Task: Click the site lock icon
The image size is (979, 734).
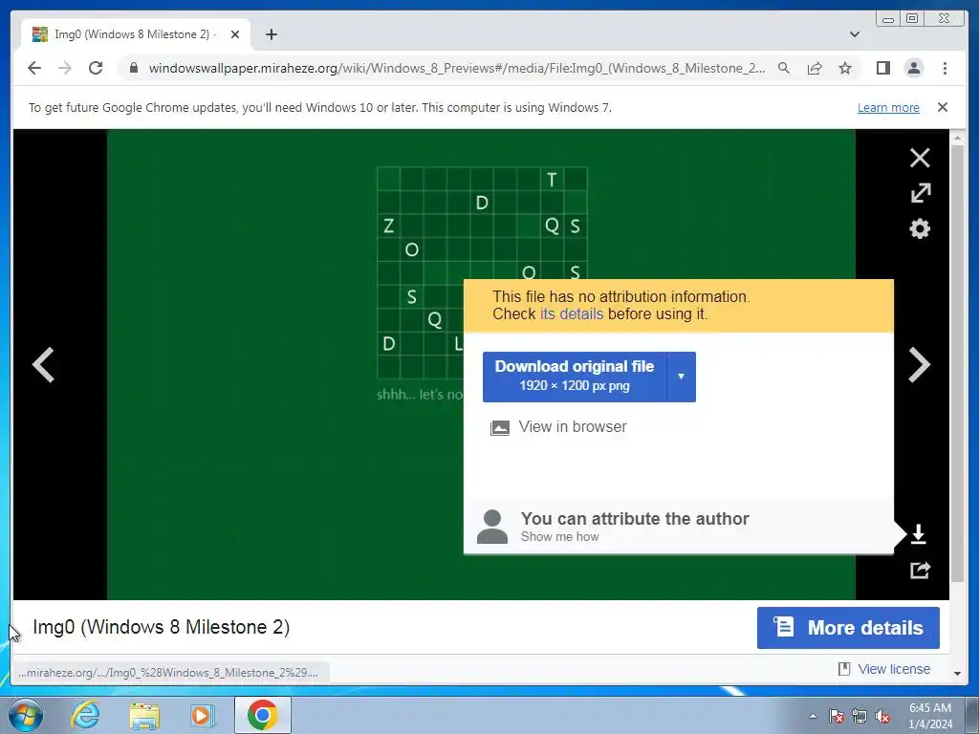Action: coord(133,68)
